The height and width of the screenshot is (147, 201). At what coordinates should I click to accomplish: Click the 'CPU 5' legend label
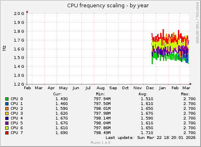[x=17, y=123]
